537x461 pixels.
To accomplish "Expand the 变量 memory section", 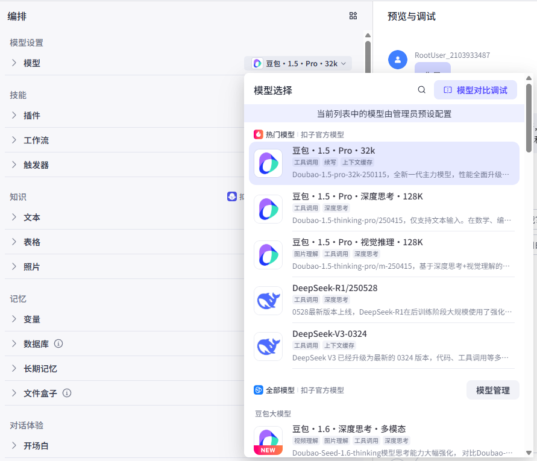I will [x=14, y=319].
